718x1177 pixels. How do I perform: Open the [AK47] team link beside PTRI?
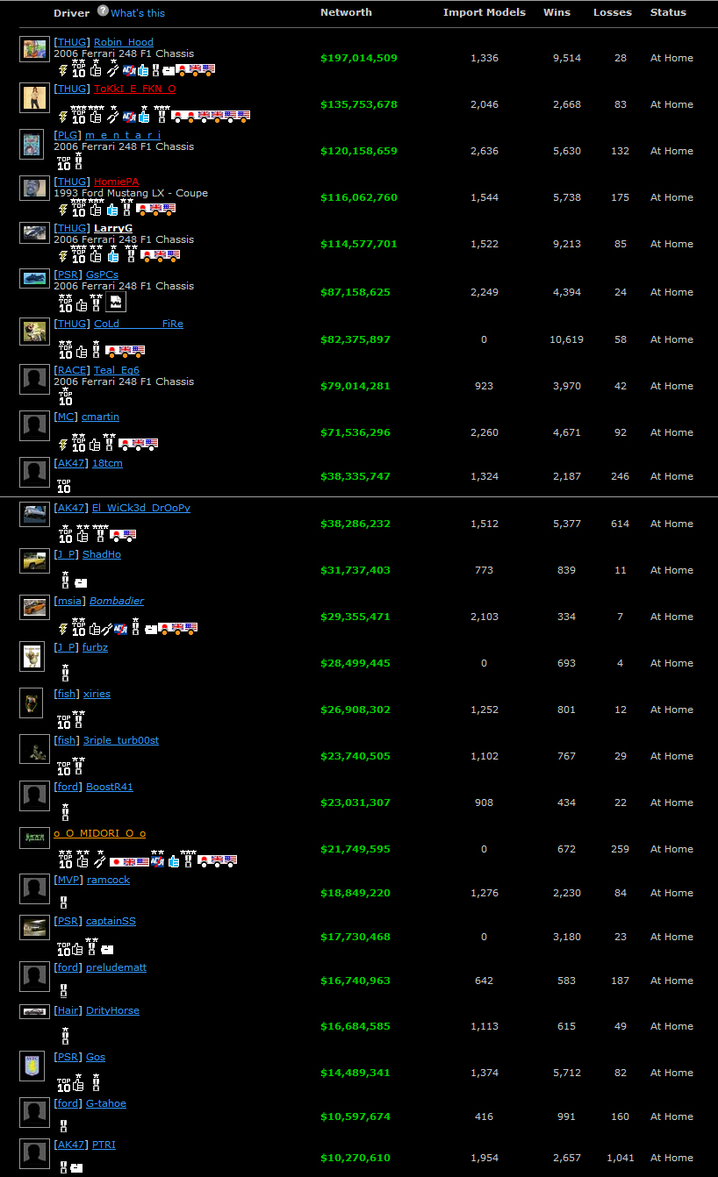71,1145
